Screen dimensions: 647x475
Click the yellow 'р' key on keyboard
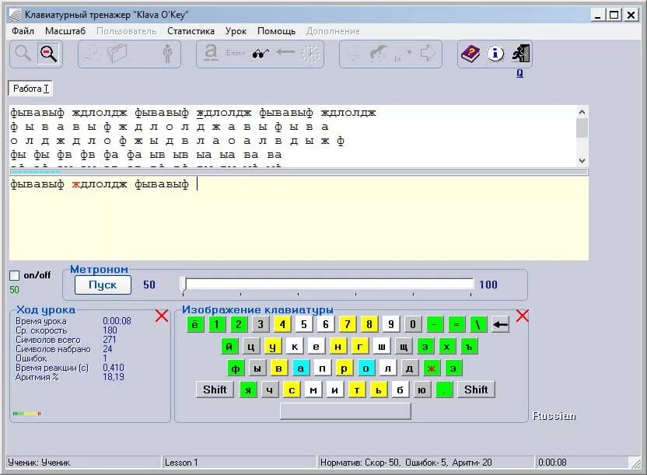point(344,368)
